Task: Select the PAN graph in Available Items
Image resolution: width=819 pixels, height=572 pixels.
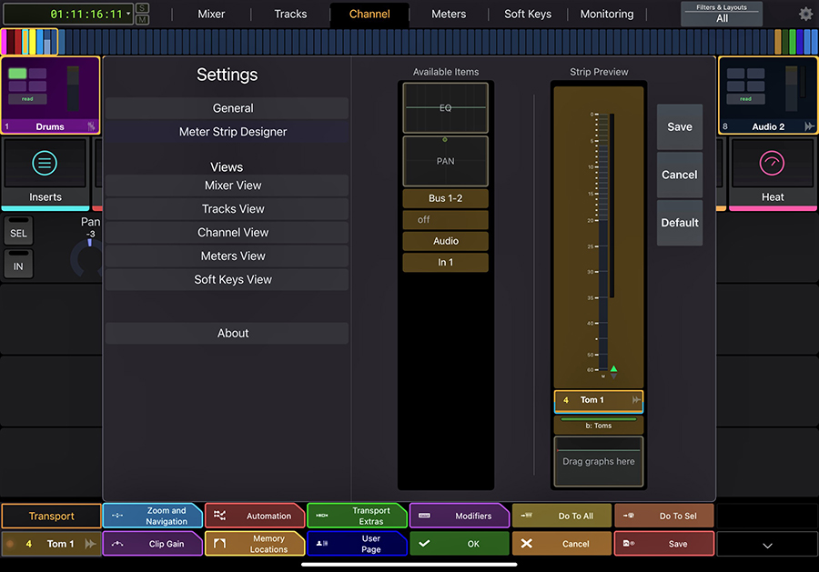Action: point(445,162)
